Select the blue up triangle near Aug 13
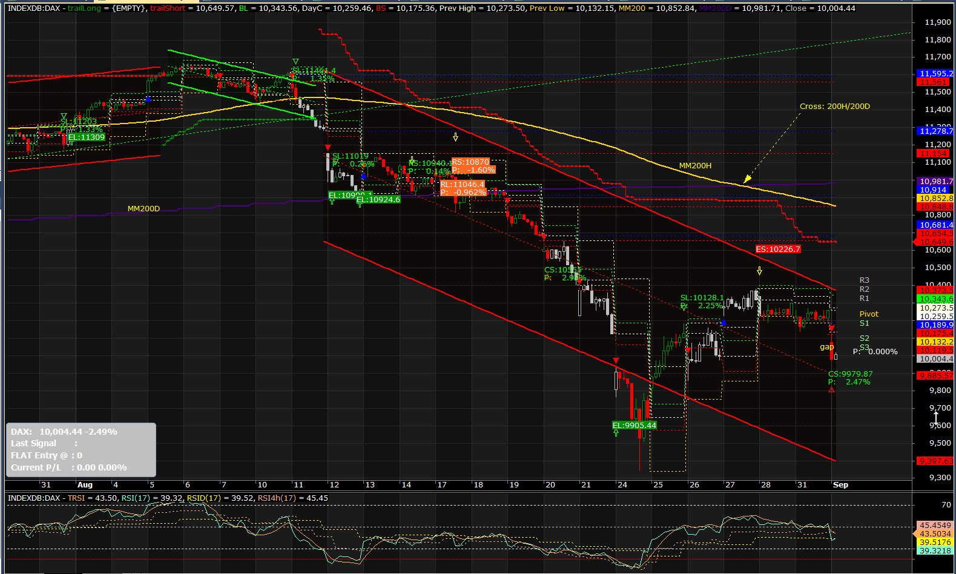 (x=363, y=176)
